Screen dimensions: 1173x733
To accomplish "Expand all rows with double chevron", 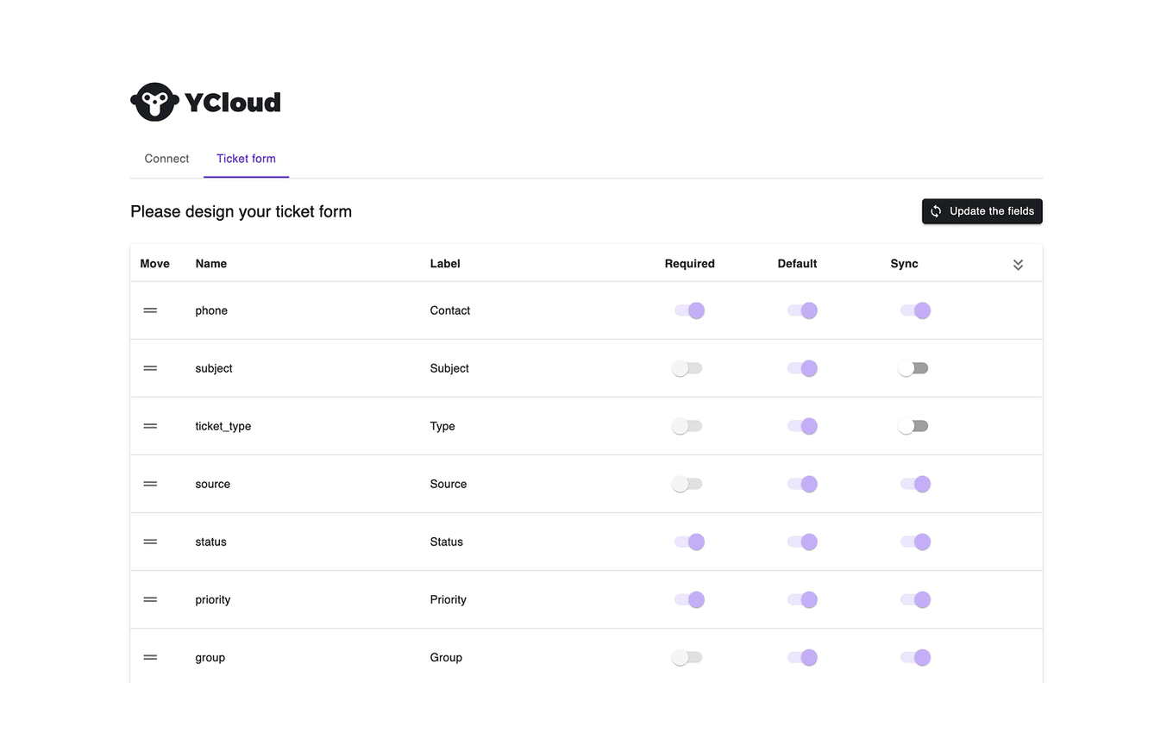I will tap(1018, 265).
